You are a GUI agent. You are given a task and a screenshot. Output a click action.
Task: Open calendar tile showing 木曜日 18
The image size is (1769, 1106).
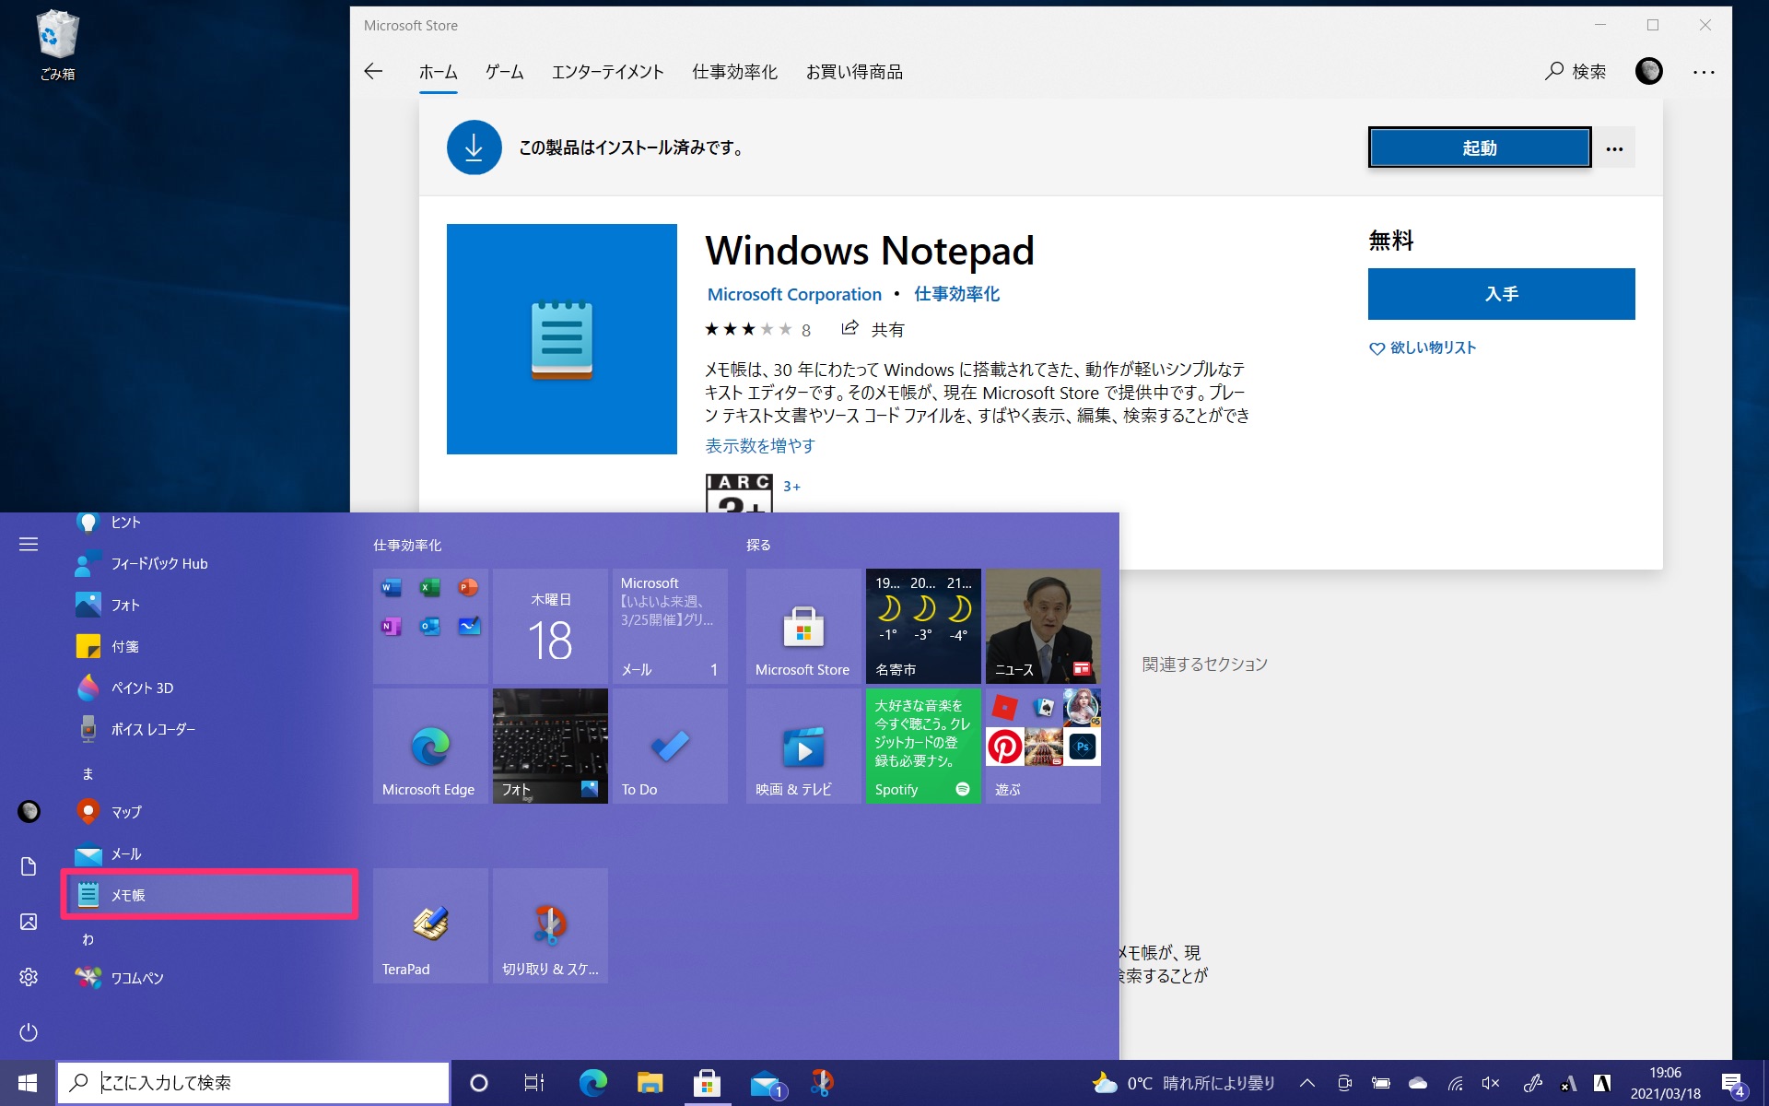[550, 626]
